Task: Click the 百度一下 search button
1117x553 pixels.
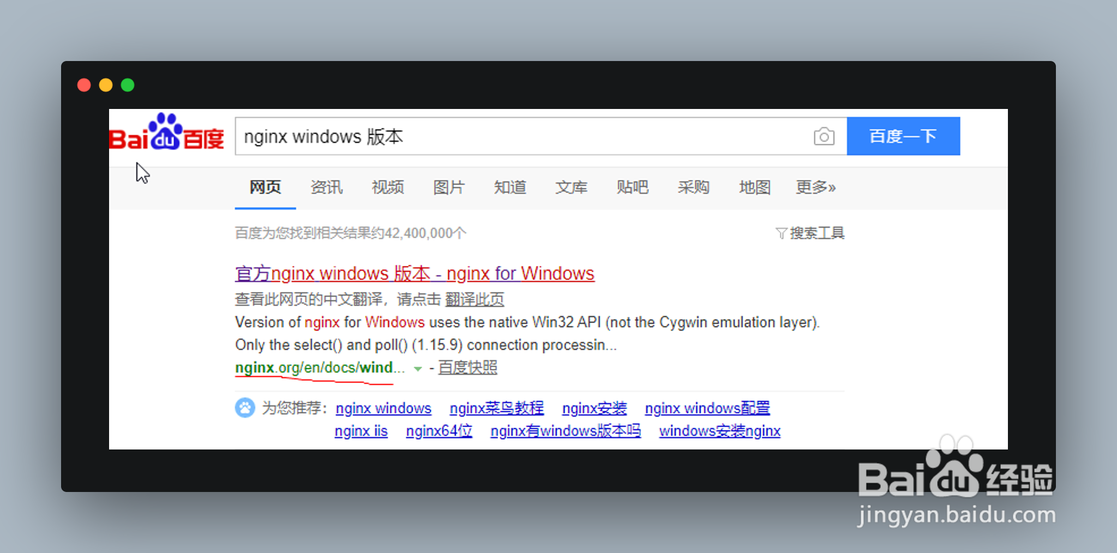Action: [903, 136]
